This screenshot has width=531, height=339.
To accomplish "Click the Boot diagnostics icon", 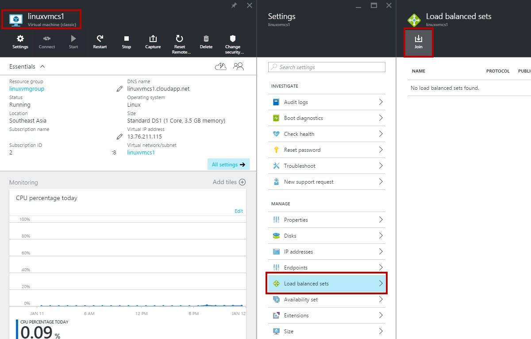I will click(x=276, y=118).
